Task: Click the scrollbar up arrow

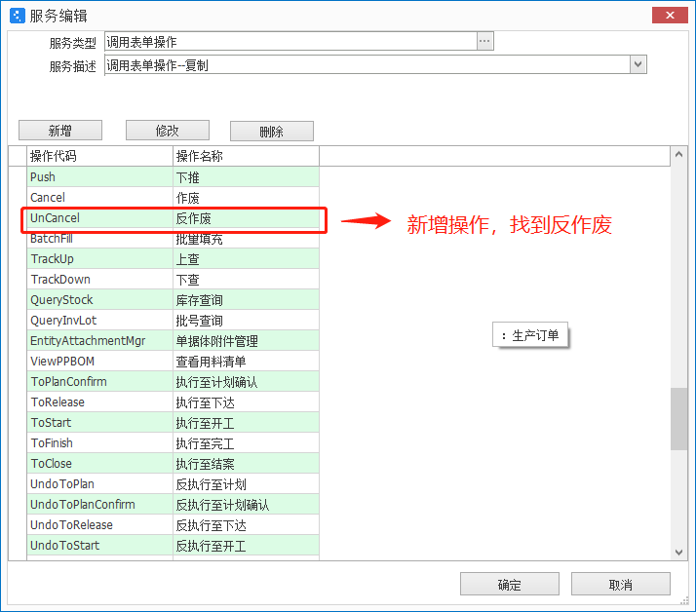Action: click(678, 154)
